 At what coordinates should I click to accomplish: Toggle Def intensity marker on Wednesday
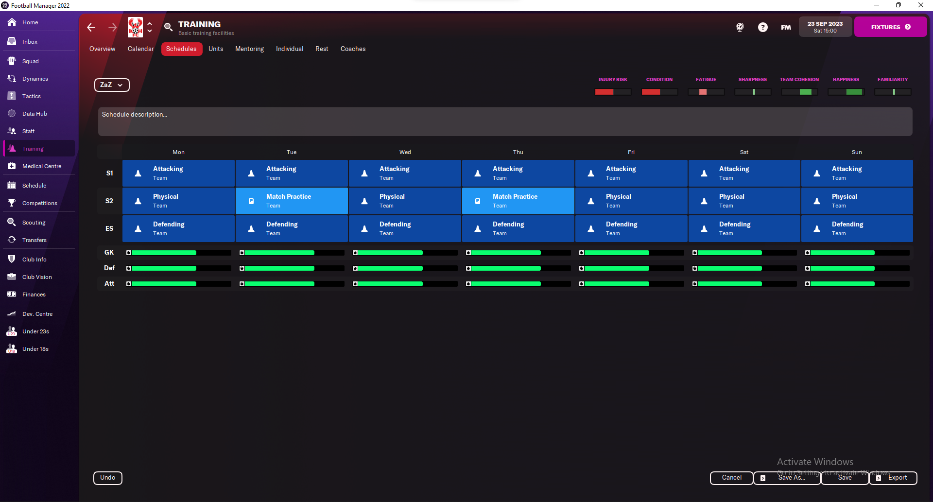point(355,268)
